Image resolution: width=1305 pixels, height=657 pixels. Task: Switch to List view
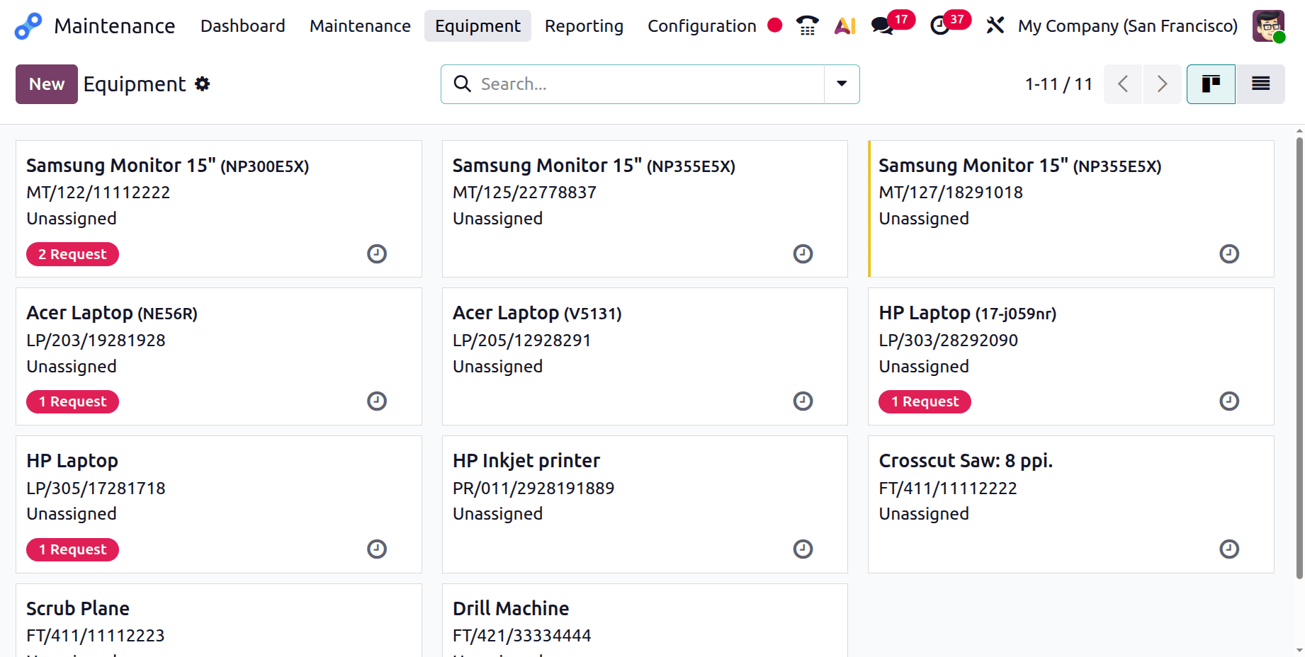(1260, 84)
